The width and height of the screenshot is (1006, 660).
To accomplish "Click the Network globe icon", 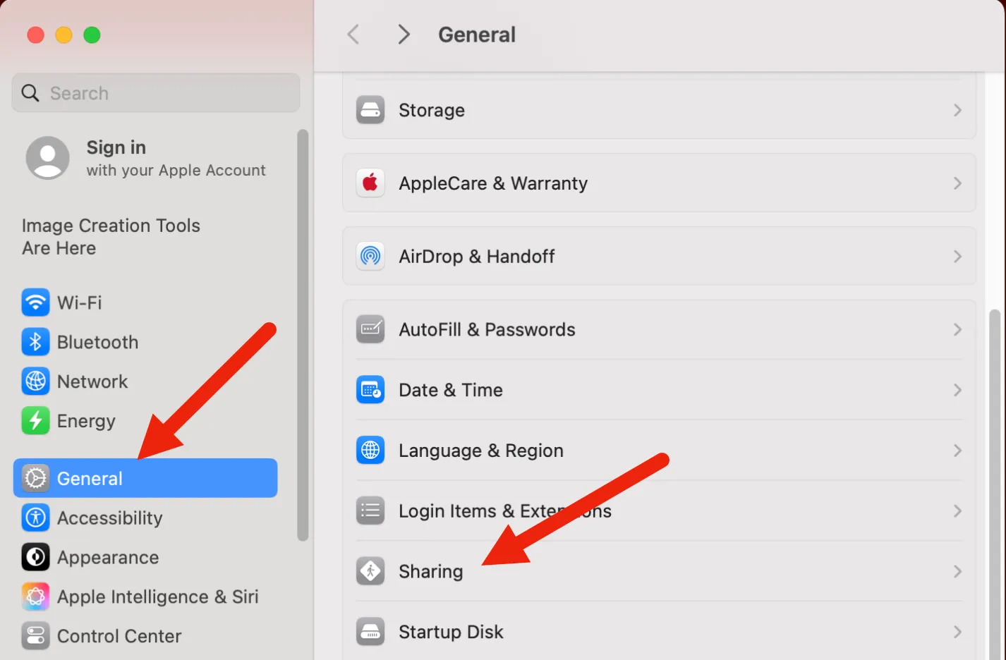I will (35, 381).
